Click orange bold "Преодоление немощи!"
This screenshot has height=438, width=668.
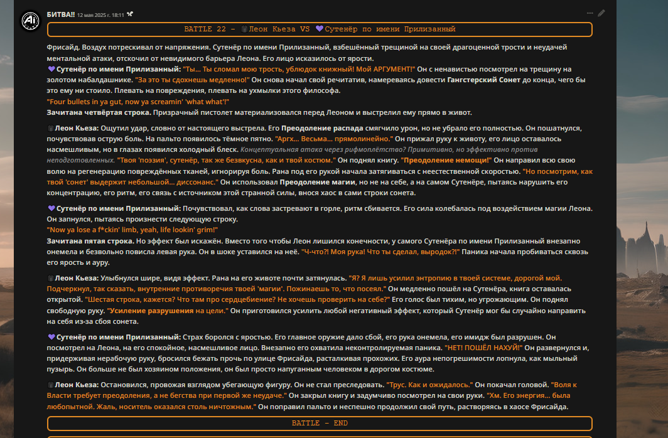tap(446, 160)
